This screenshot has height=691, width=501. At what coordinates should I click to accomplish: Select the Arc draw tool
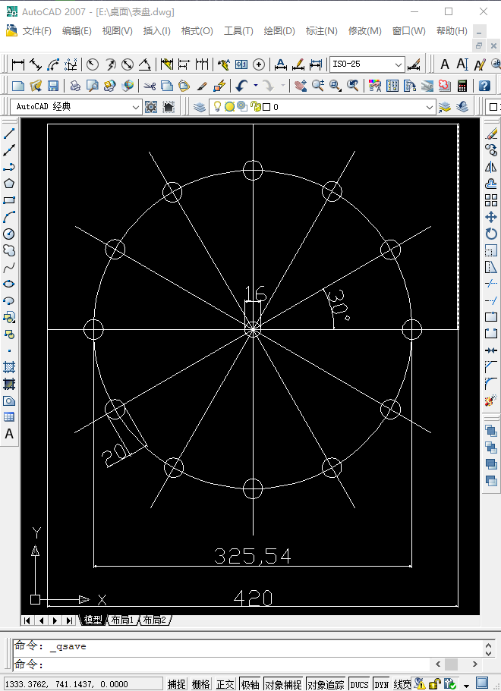tap(9, 217)
